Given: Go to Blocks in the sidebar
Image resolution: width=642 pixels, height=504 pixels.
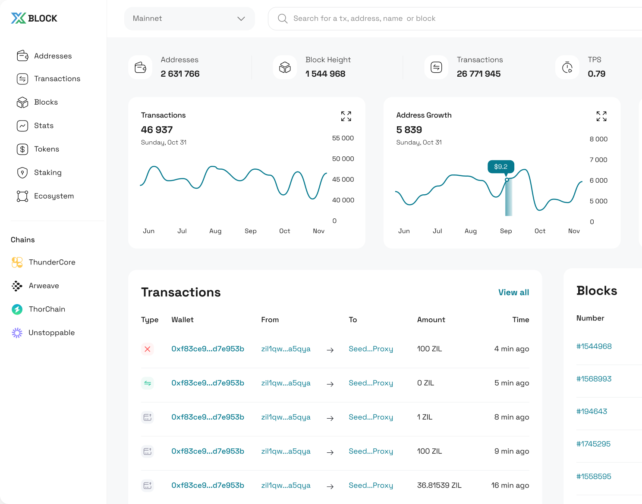Looking at the screenshot, I should [x=46, y=102].
